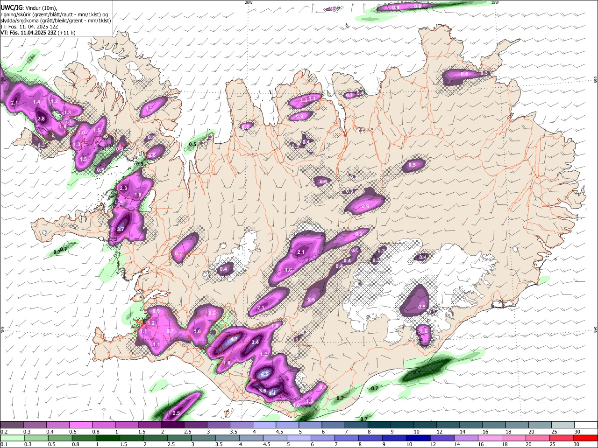
Task: Click the bright pink legend swatch between 0.5 and 0.8
Action: [x=81, y=425]
